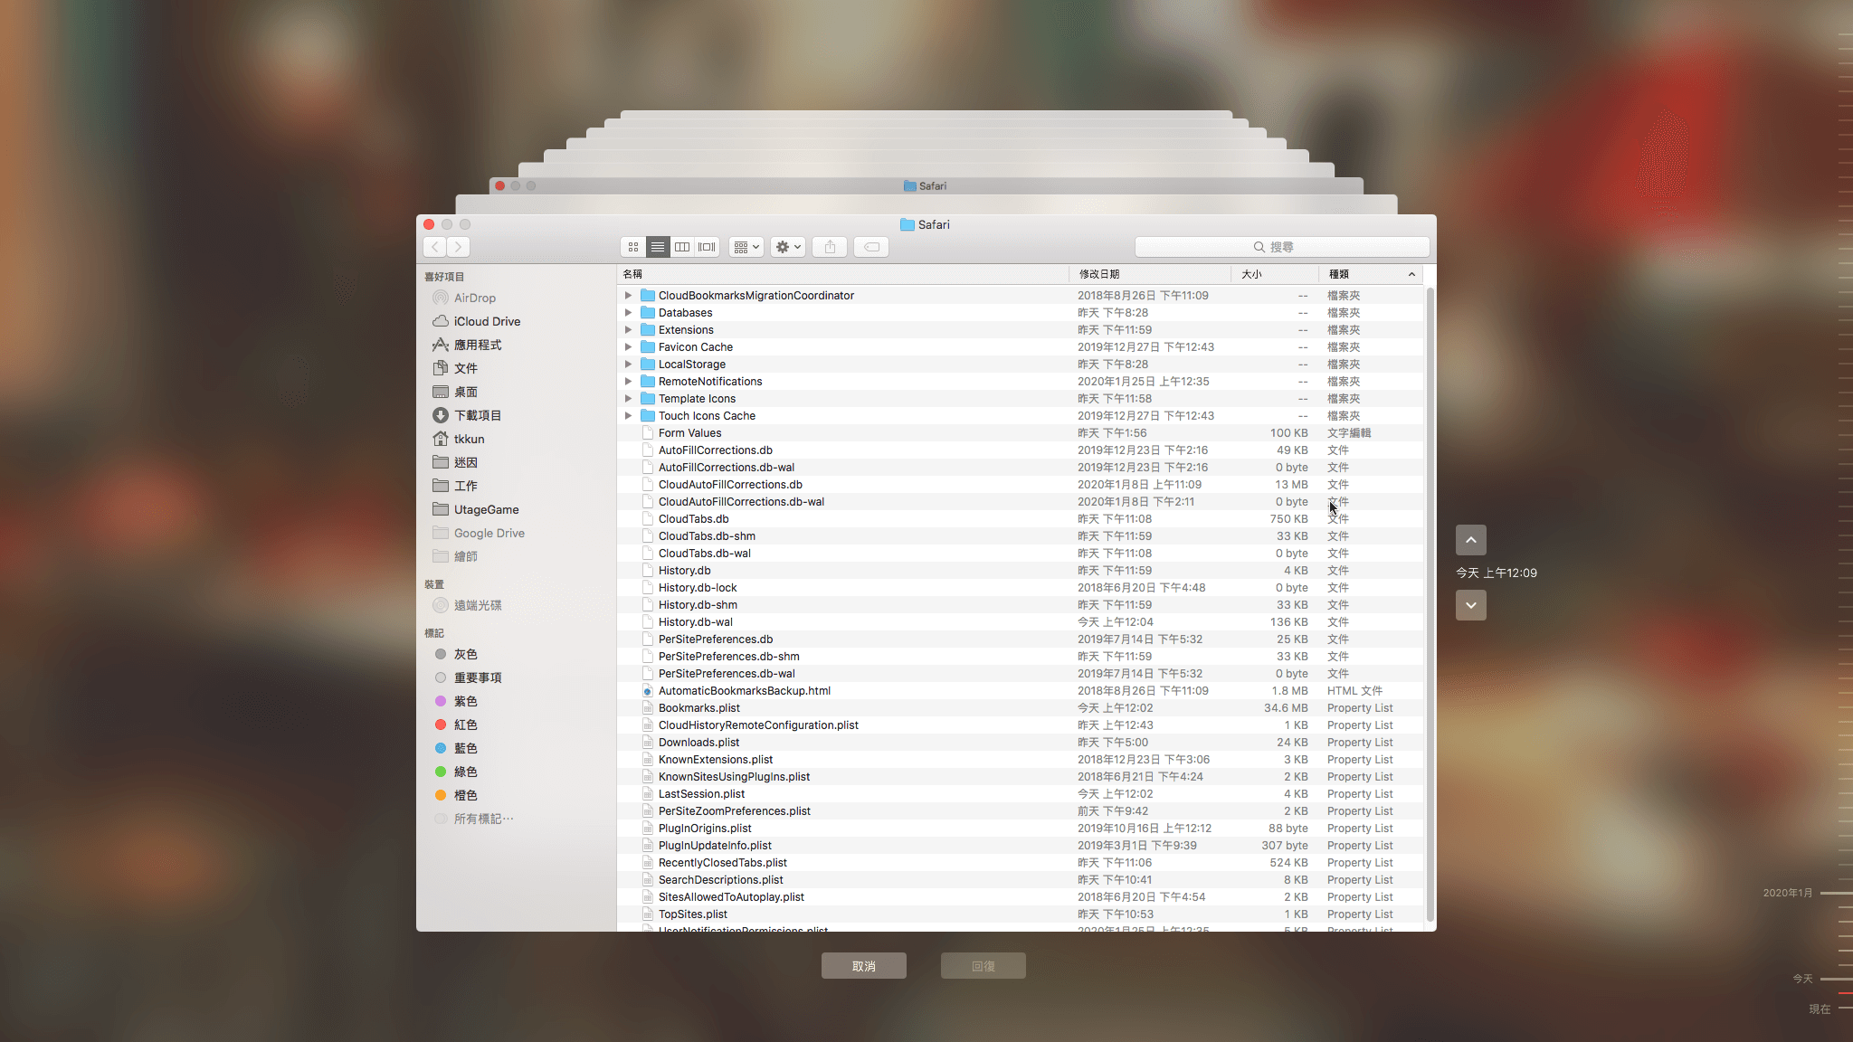
Task: Select the AutomaticBookmarksBackup.html file
Action: tap(1020, 691)
